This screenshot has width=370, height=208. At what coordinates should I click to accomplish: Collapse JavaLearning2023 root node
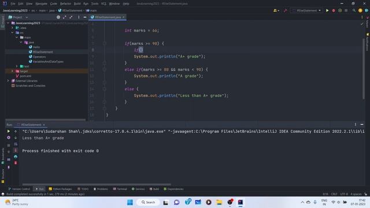(8, 23)
